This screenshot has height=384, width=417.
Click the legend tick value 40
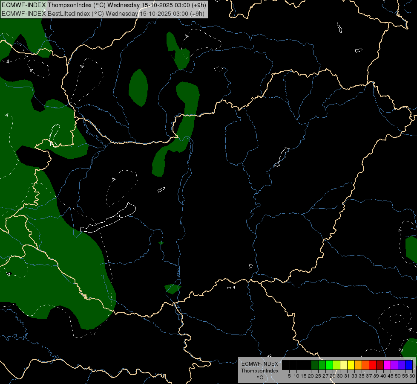pyautogui.click(x=383, y=376)
